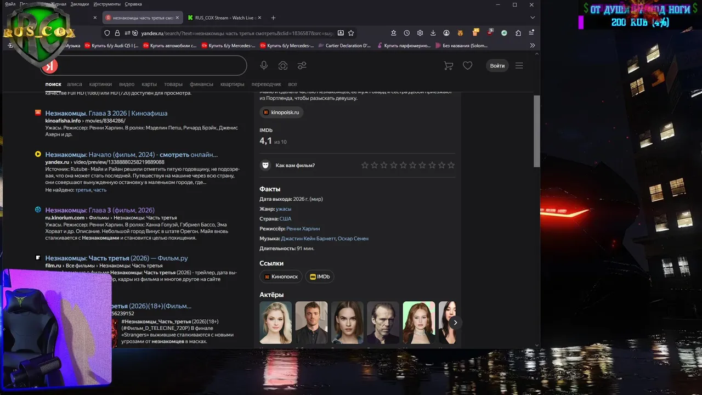The image size is (702, 395).
Task: Click the Войти login button
Action: tap(497, 66)
